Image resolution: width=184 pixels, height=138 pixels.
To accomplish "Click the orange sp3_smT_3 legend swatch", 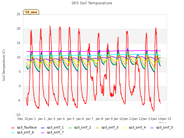I will point(97,128).
